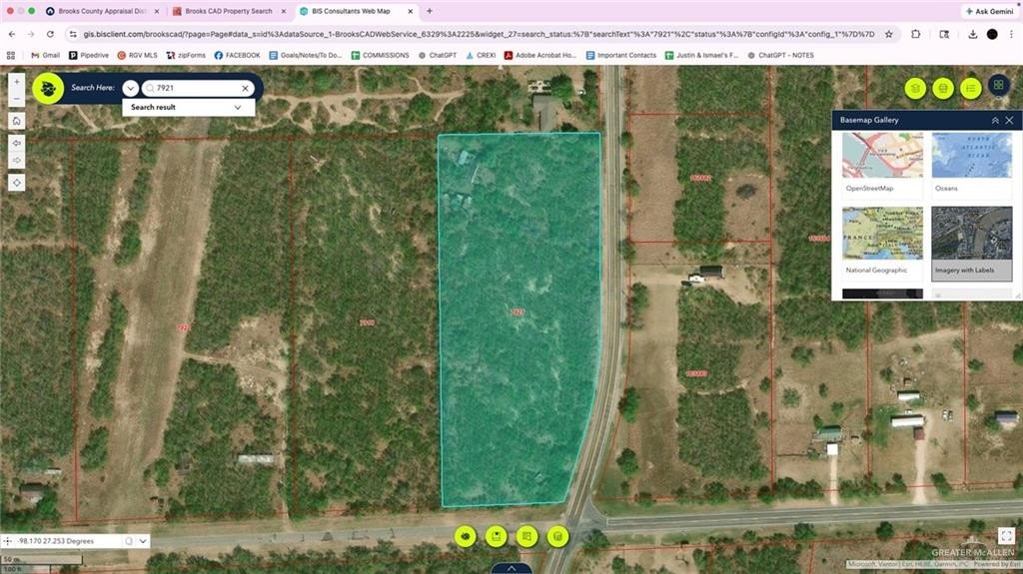Open the Legend widget

969,89
